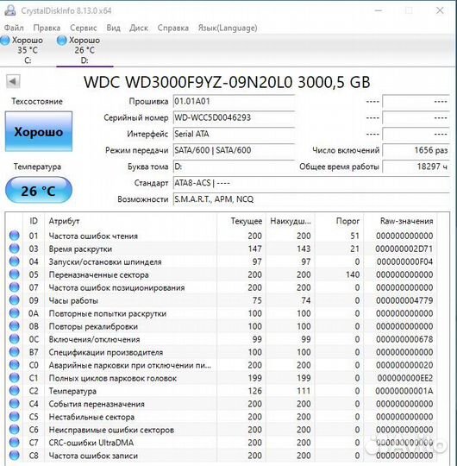Image resolution: width=457 pixels, height=466 pixels.
Task: Click the Текущее column header
Action: point(241,221)
